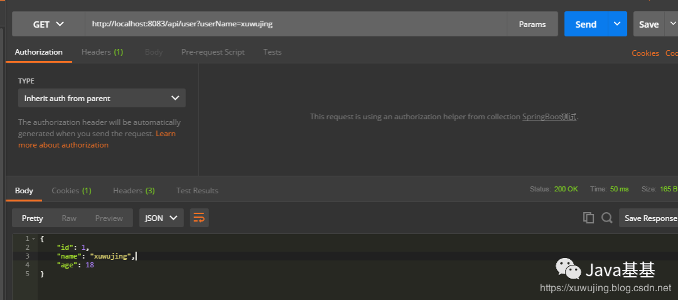Click the Params button

pos(532,24)
